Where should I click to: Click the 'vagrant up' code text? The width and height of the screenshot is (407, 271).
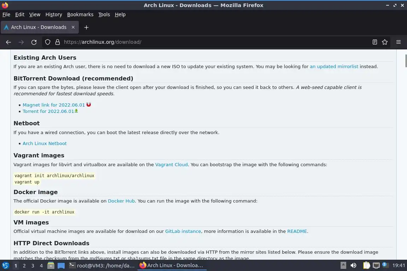(27, 182)
